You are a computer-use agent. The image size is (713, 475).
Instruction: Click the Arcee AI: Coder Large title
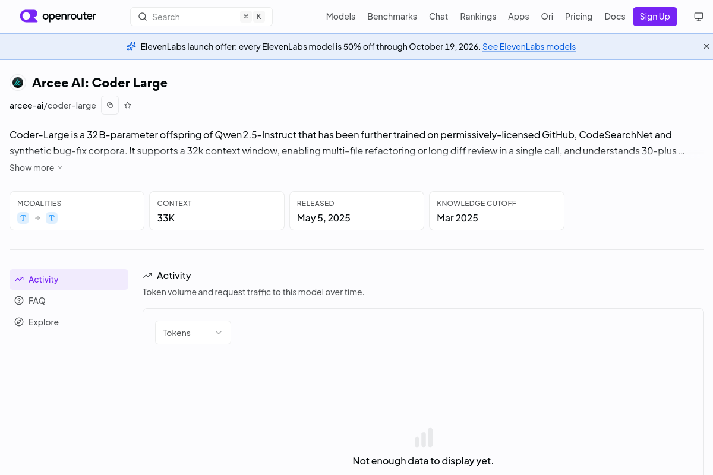pyautogui.click(x=100, y=83)
